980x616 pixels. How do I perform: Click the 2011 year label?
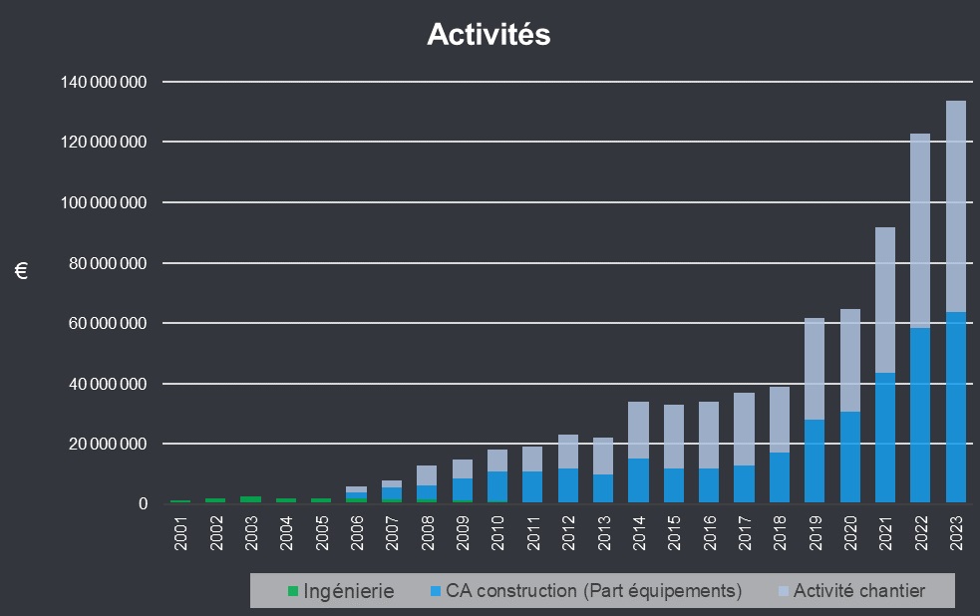click(x=533, y=533)
